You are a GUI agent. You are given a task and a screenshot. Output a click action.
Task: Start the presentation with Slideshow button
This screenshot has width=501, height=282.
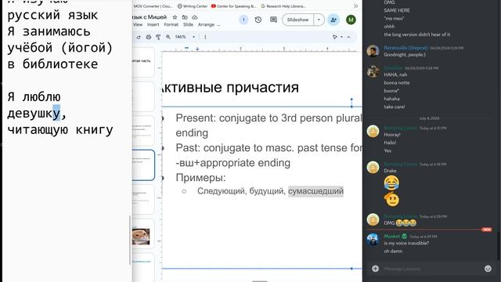point(297,20)
